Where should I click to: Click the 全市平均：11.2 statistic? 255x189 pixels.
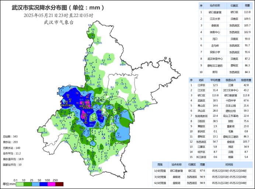pyautogui.click(x=11, y=153)
